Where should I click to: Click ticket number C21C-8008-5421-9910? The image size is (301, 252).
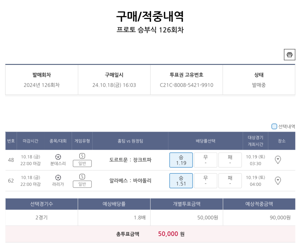186,85
